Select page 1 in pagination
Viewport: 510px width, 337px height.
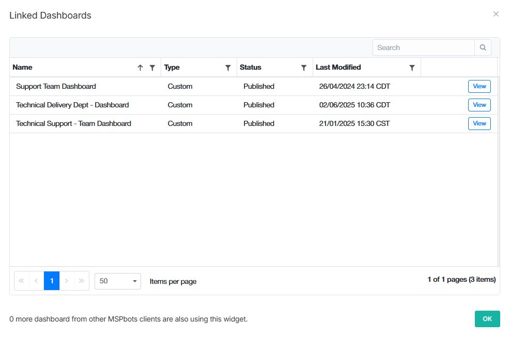click(x=52, y=281)
